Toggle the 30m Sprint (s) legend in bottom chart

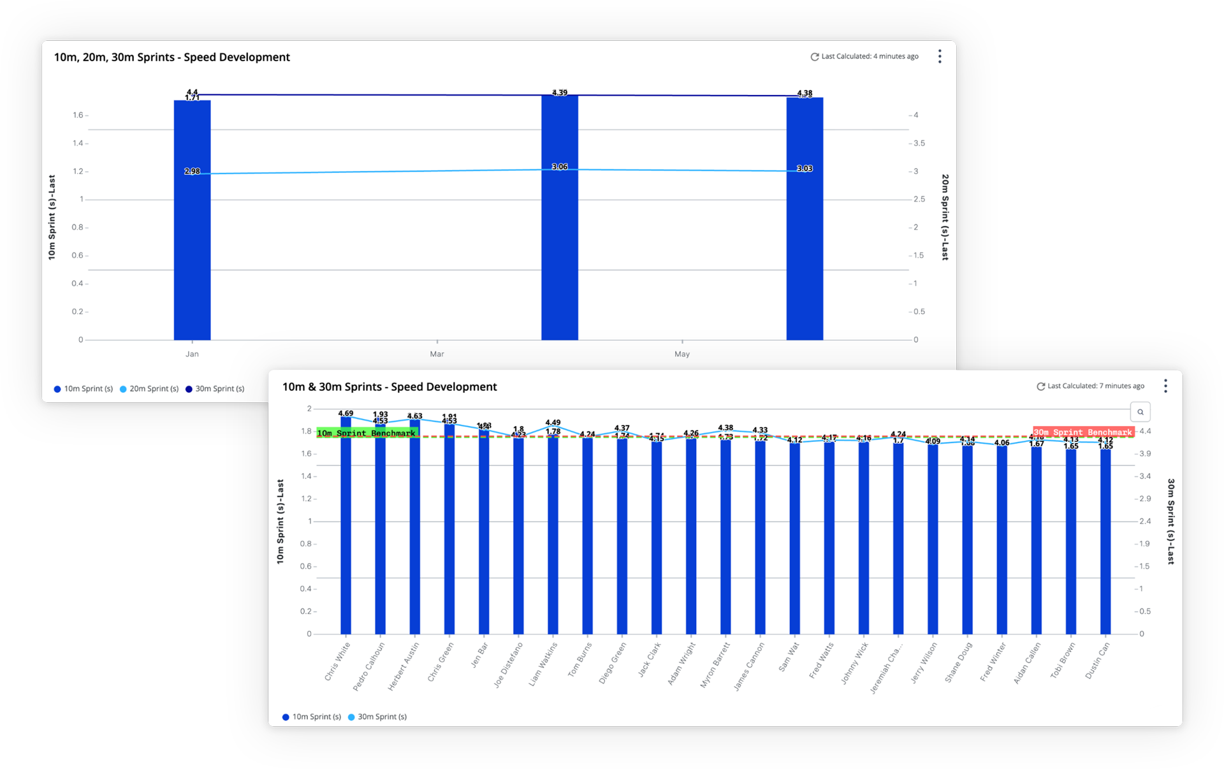(377, 717)
